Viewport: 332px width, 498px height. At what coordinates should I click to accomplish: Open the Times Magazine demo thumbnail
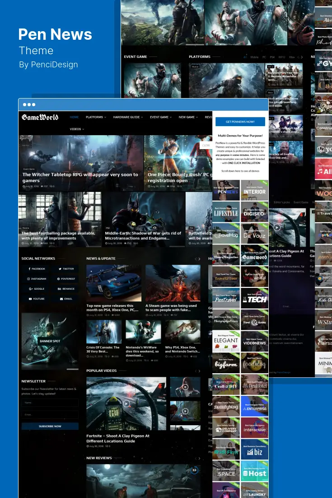[226, 255]
